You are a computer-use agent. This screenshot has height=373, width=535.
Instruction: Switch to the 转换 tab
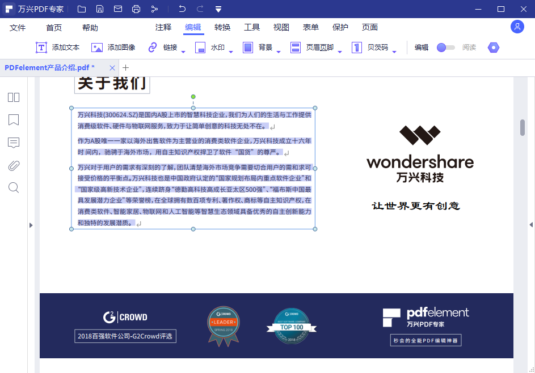click(x=222, y=27)
